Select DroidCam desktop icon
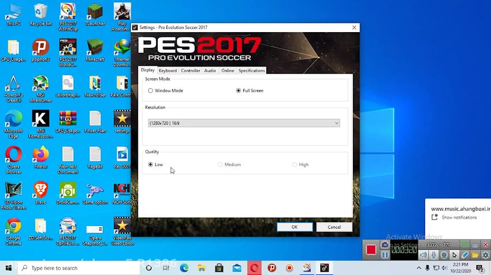This screenshot has width=491, height=275. [x=68, y=193]
